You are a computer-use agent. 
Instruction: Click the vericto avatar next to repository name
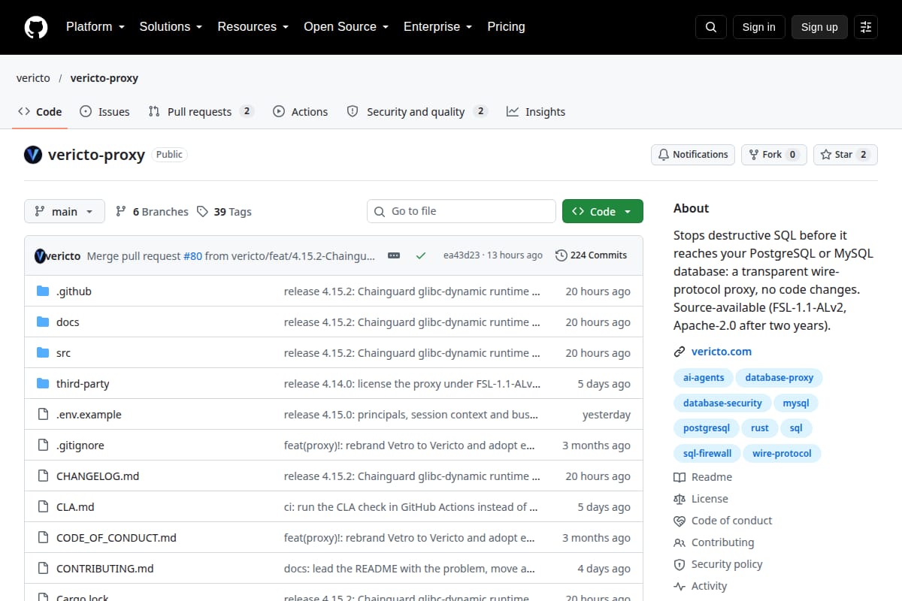[33, 155]
